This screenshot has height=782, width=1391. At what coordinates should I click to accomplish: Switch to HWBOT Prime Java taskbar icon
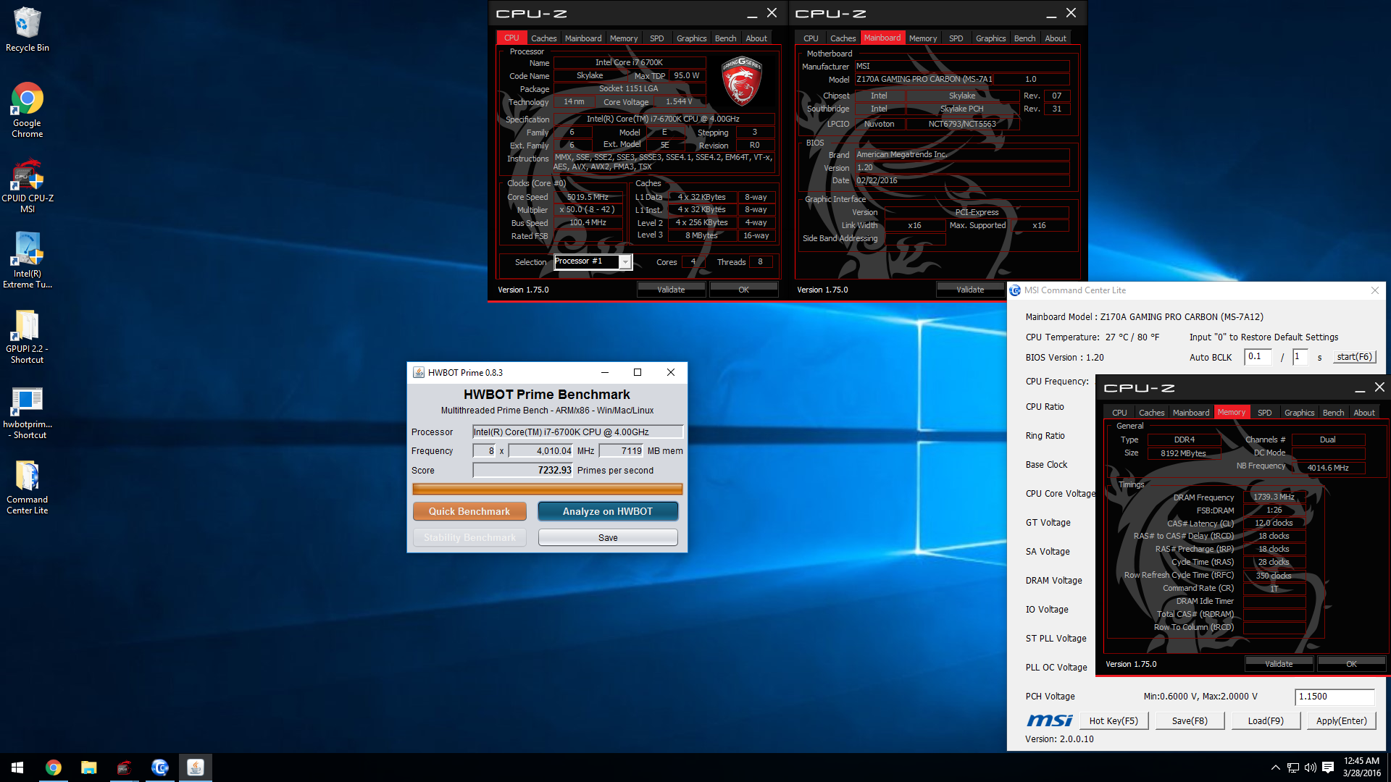click(195, 768)
